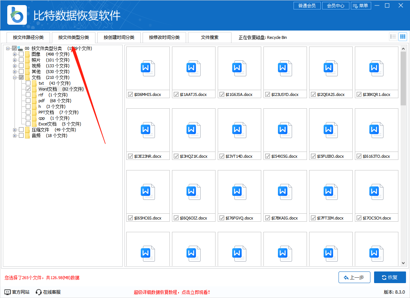Image resolution: width=410 pixels, height=298 pixels.
Task: Click the 普通会员 button
Action: point(307,5)
